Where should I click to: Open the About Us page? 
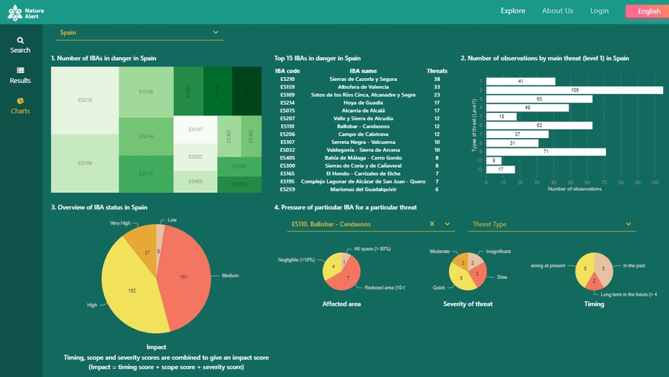tap(557, 11)
